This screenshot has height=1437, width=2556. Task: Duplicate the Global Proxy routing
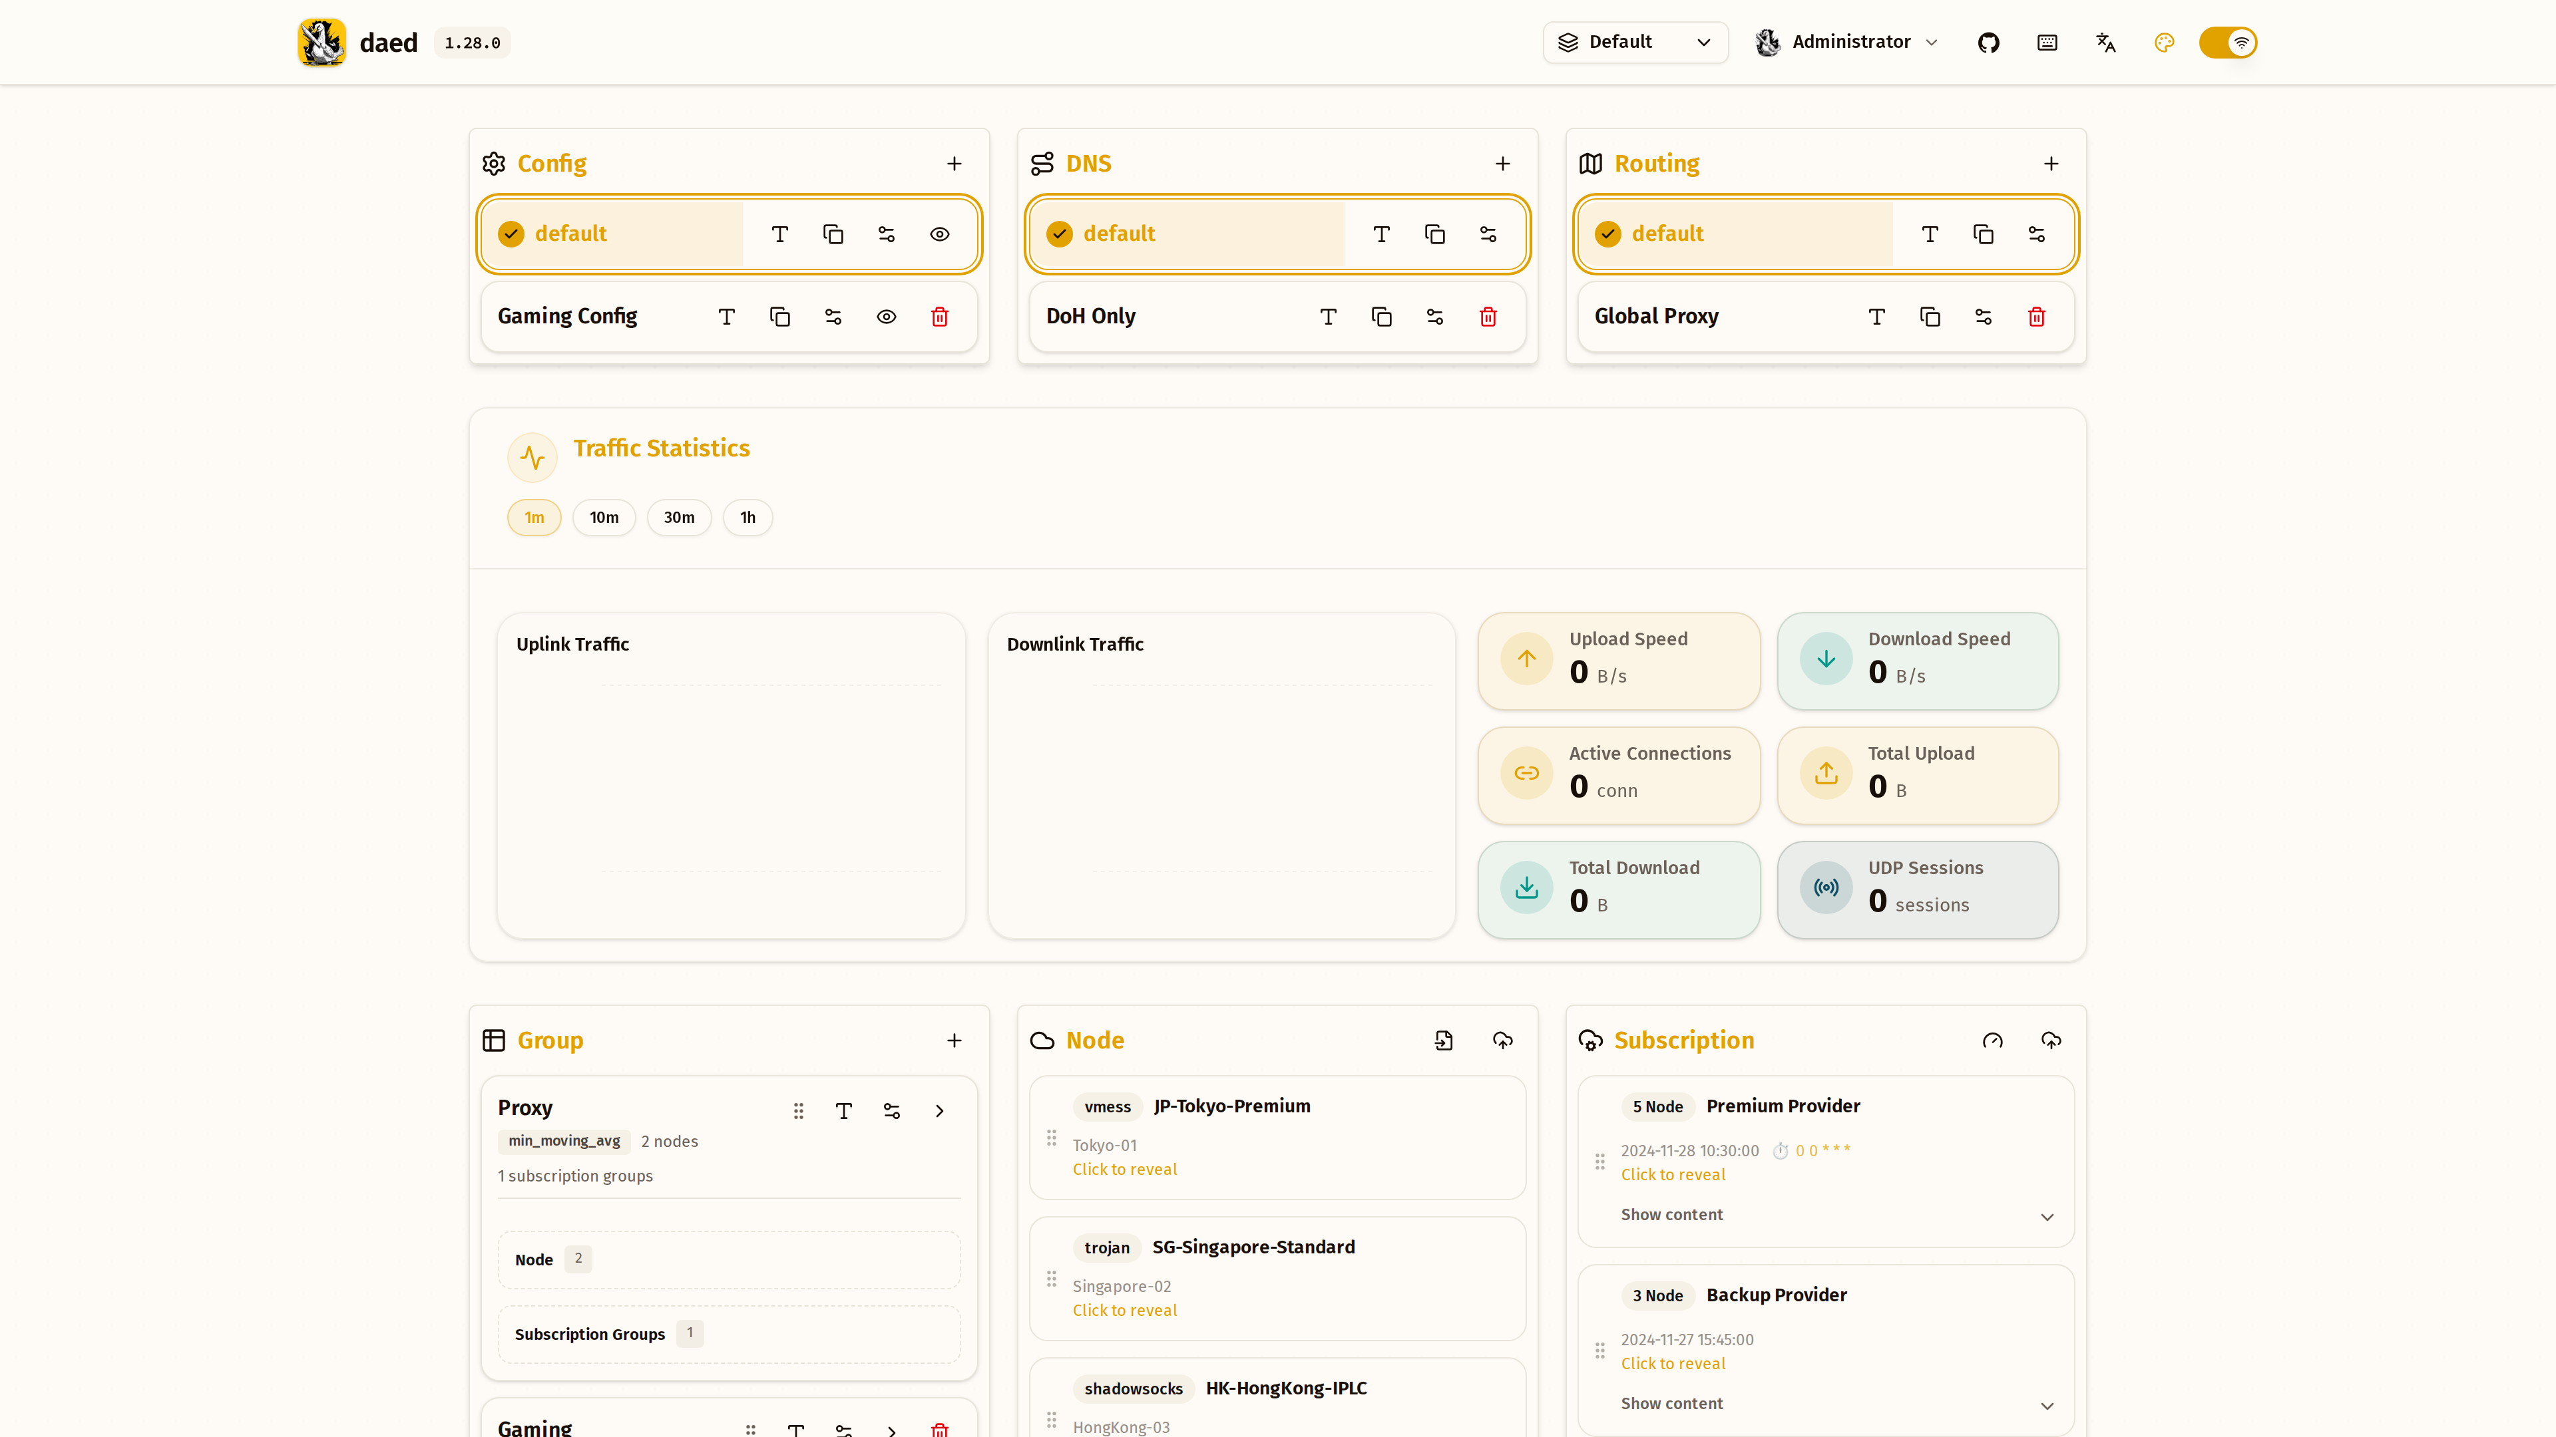pos(1930,317)
